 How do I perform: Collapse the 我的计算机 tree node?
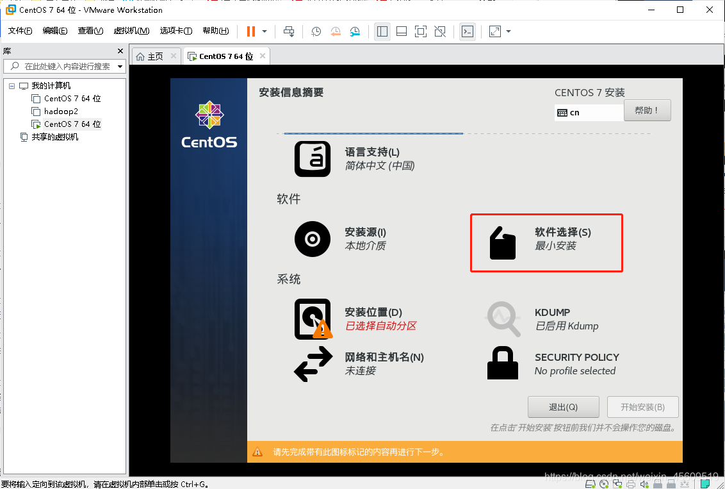tap(12, 86)
